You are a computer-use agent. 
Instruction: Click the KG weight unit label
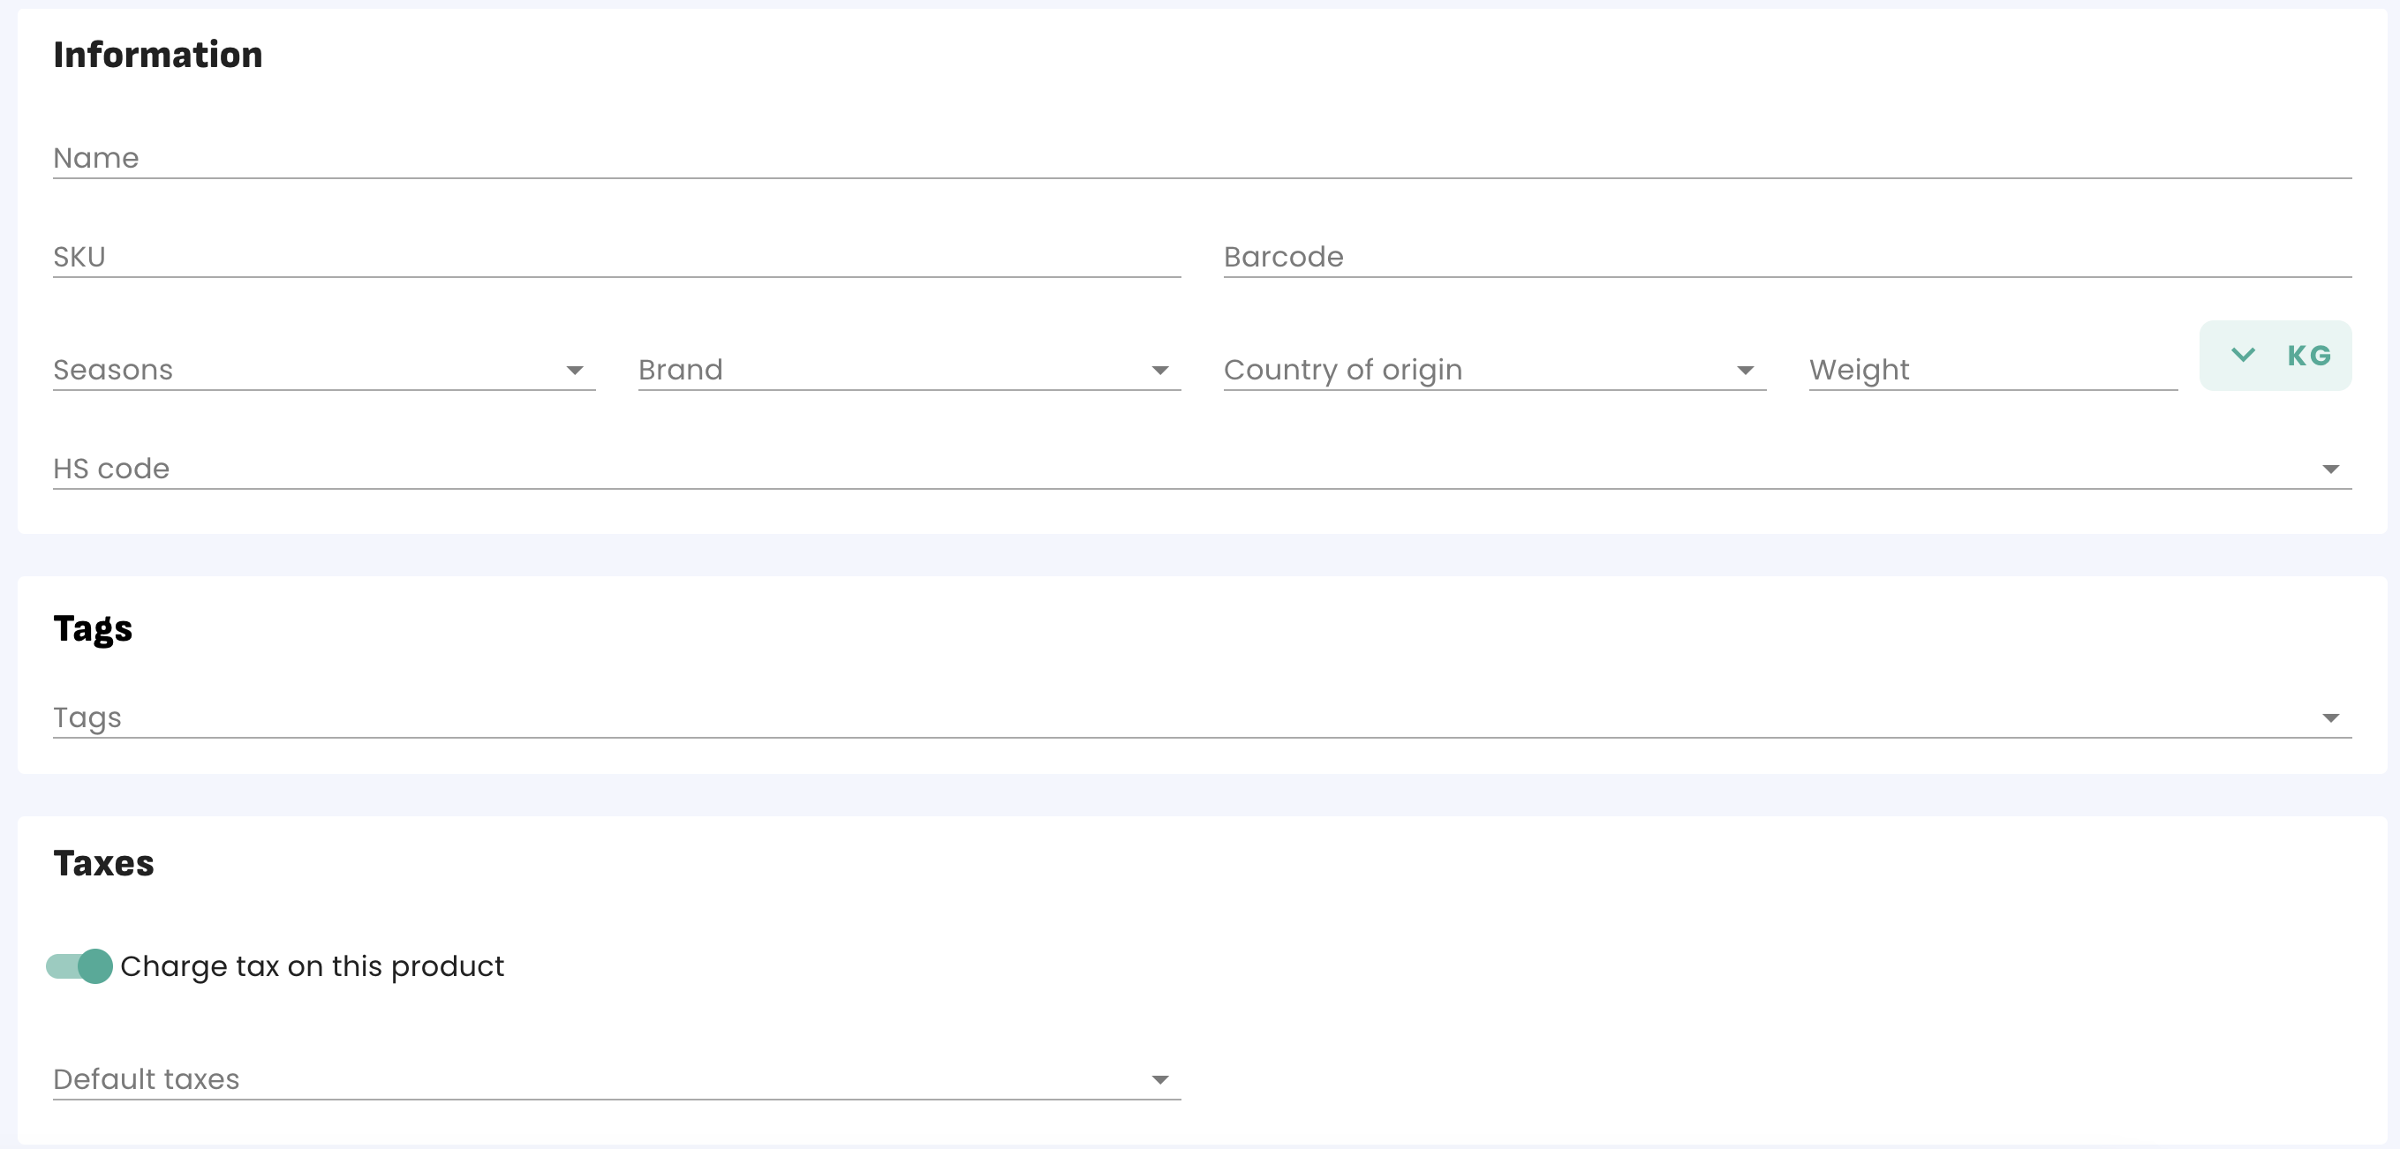pos(2309,356)
